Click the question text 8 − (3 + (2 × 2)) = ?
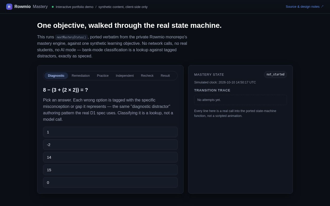The width and height of the screenshot is (330, 206). point(65,90)
